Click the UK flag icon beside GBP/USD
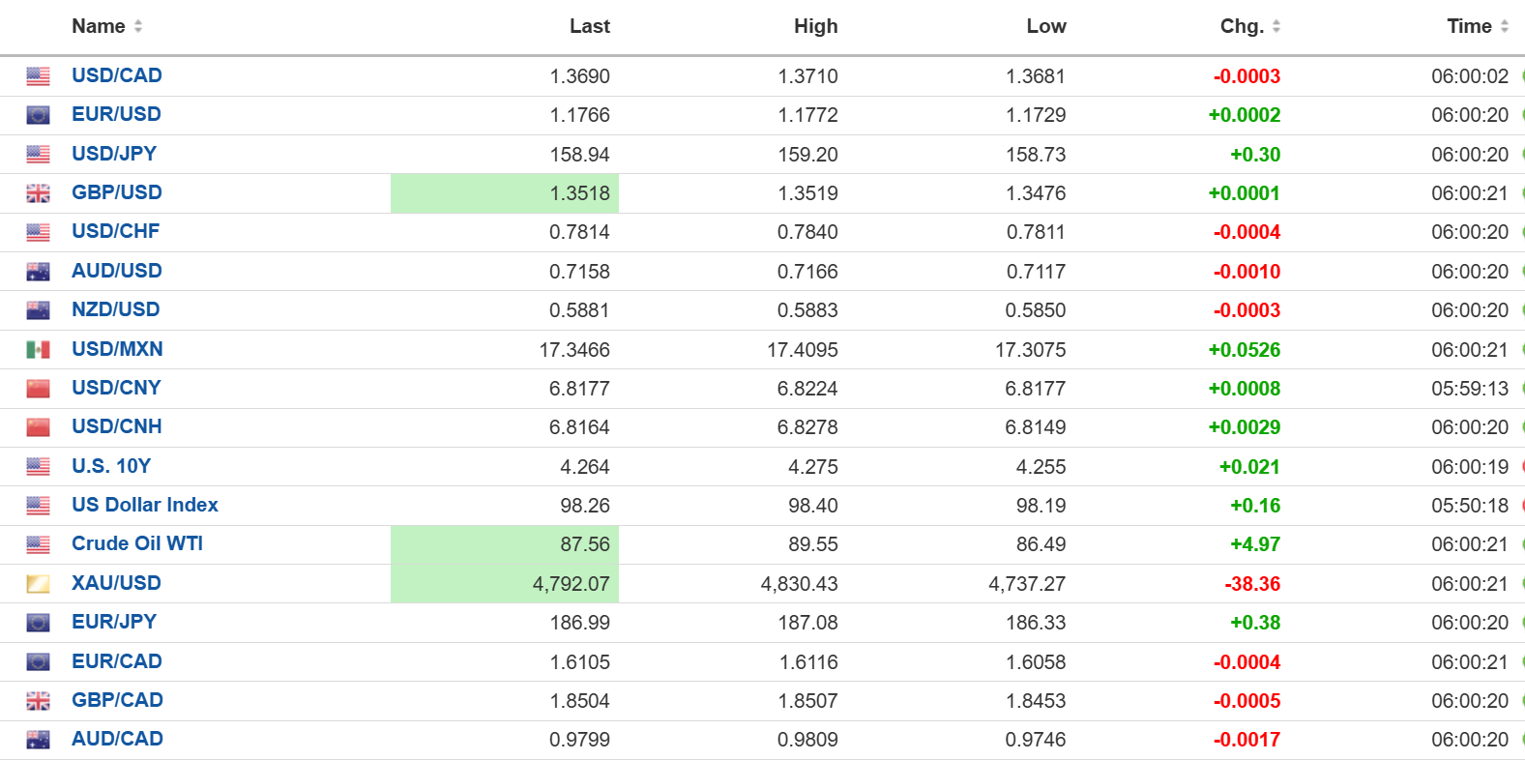Image resolution: width=1525 pixels, height=760 pixels. pyautogui.click(x=38, y=193)
